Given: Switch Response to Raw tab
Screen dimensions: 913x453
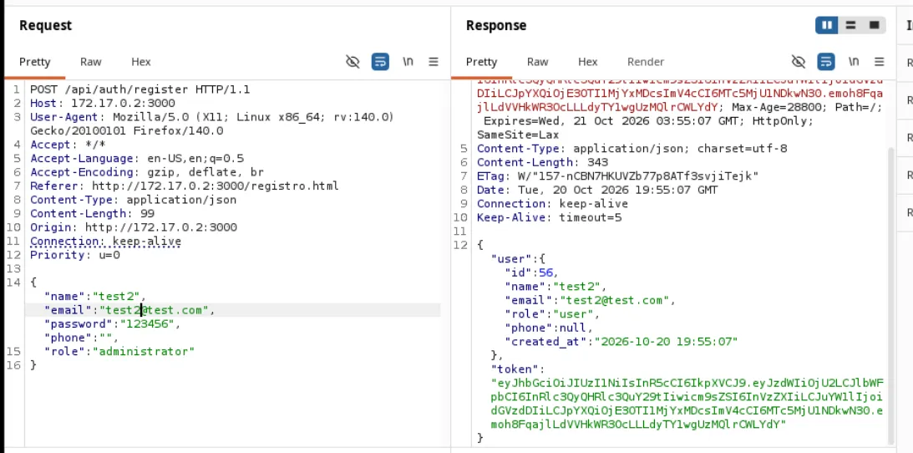Looking at the screenshot, I should pyautogui.click(x=537, y=62).
